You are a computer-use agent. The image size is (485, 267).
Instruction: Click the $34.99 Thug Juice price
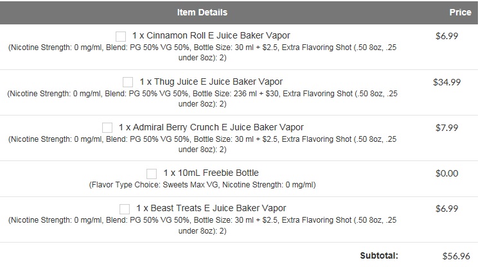(446, 82)
